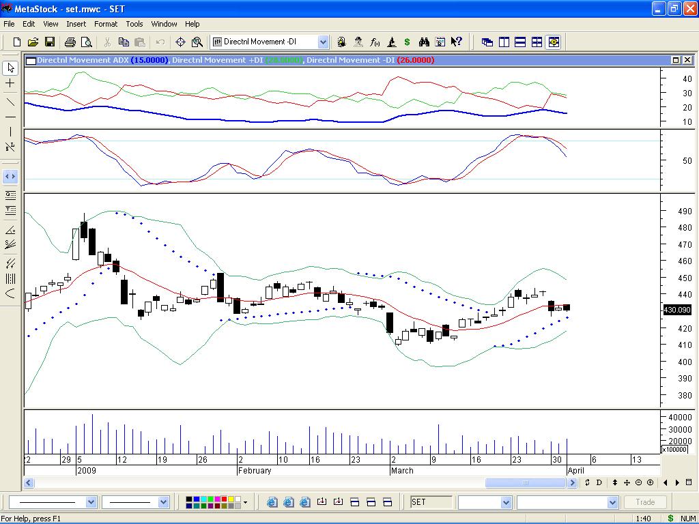Click the SET symbol input field
Image resolution: width=699 pixels, height=524 pixels.
431,502
